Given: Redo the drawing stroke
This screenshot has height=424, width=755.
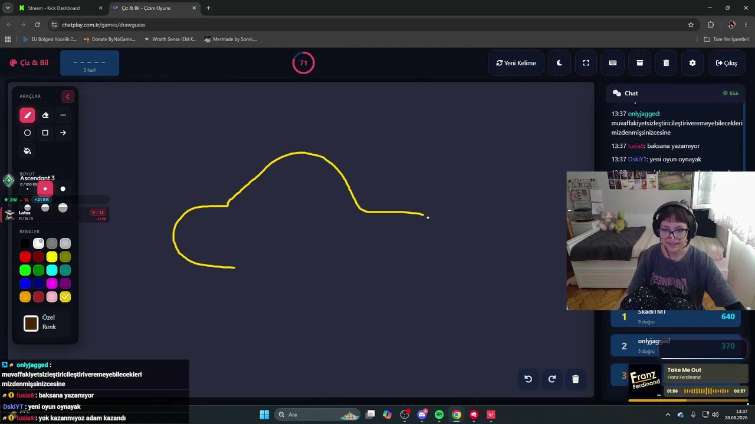Looking at the screenshot, I should click(x=552, y=379).
